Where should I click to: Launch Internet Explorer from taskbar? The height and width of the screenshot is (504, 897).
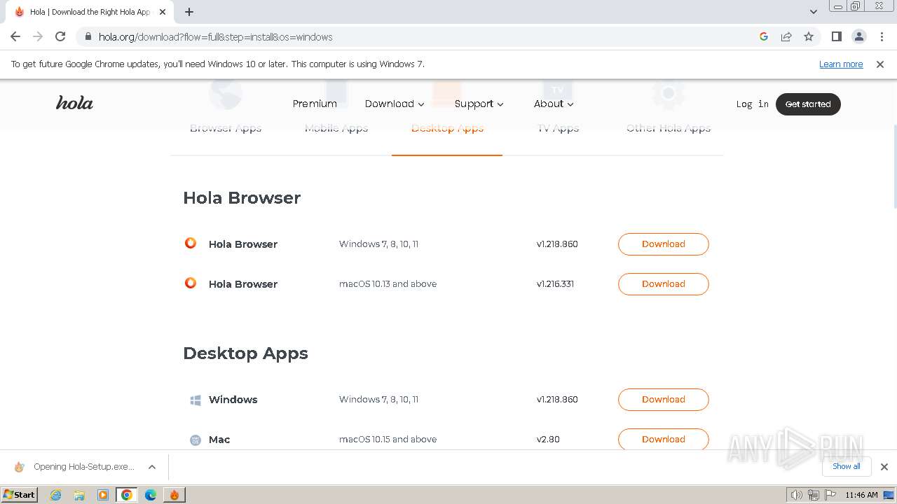pyautogui.click(x=56, y=495)
